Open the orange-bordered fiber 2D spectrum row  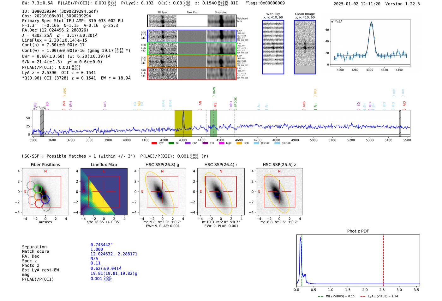192,61
